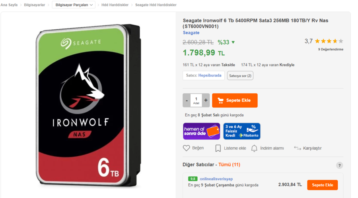Open the Hepsiburada seller link
This screenshot has width=358, height=198.
210,75
